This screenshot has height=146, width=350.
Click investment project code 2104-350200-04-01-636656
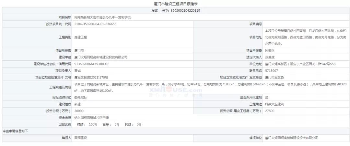(x=95, y=24)
